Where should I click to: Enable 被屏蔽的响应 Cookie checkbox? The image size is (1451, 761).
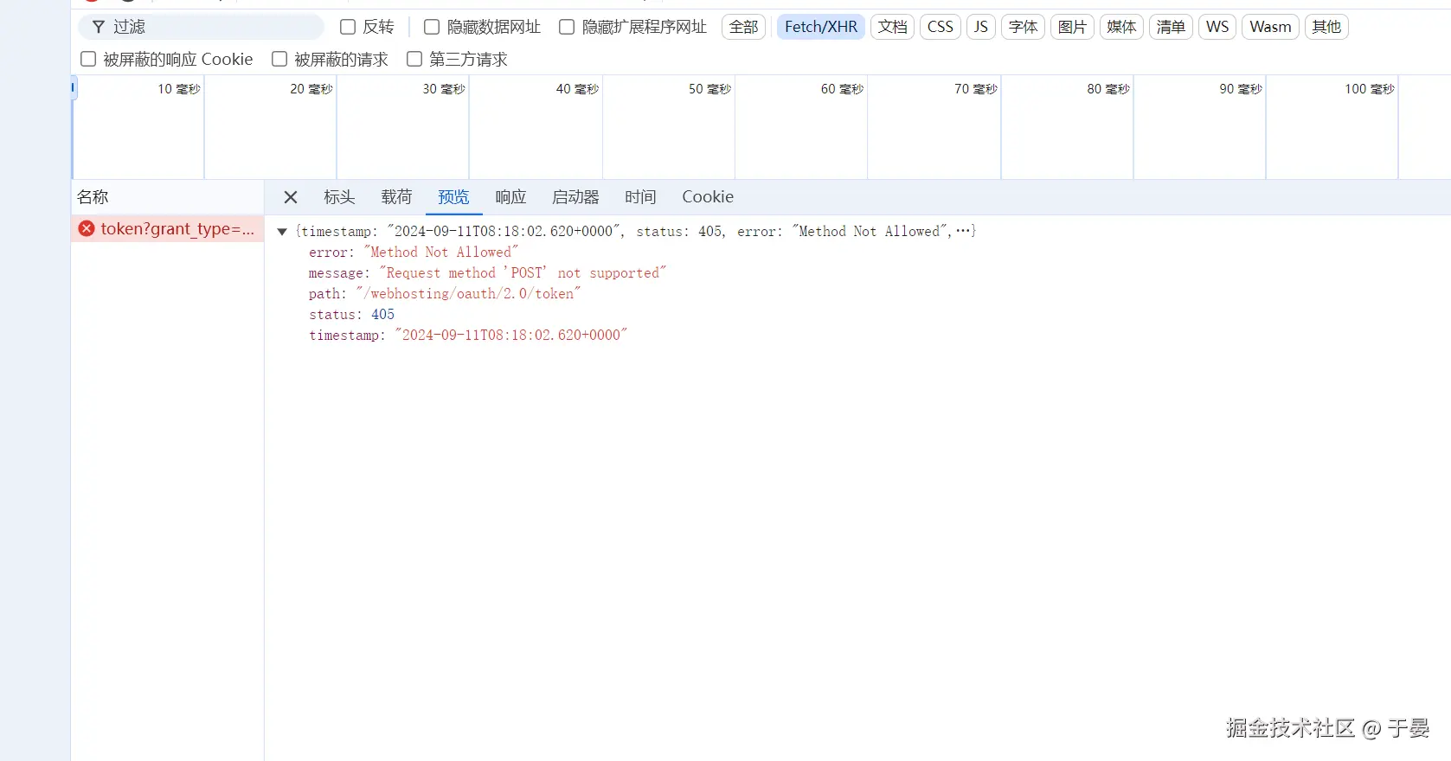88,59
